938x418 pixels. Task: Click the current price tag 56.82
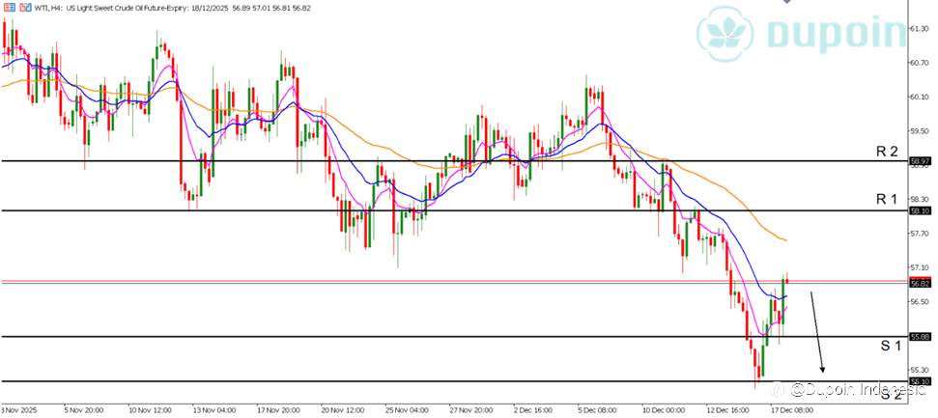(x=919, y=284)
